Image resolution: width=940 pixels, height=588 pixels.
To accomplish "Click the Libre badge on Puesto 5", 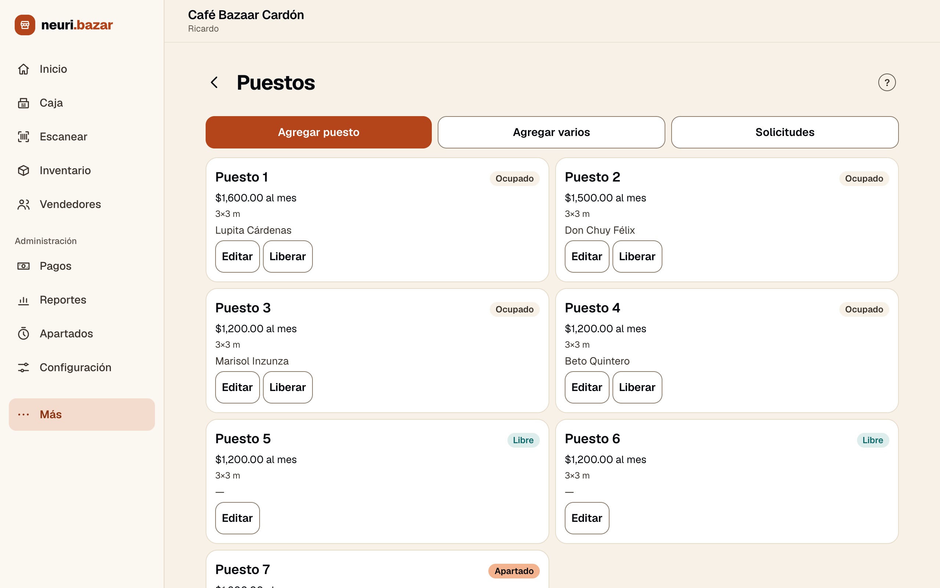I will coord(523,440).
